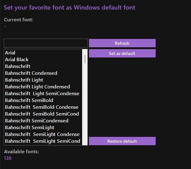Select Bahnschrift Light Condensed
Image resolution: width=191 pixels, height=169 pixels.
(x=37, y=87)
